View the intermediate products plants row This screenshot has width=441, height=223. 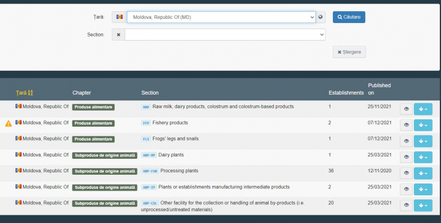click(x=406, y=189)
